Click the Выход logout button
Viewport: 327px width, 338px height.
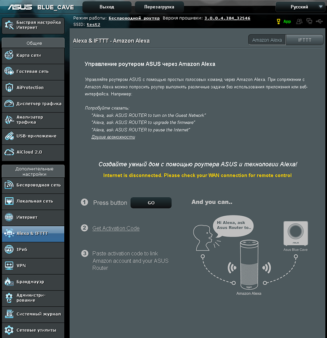pos(107,7)
